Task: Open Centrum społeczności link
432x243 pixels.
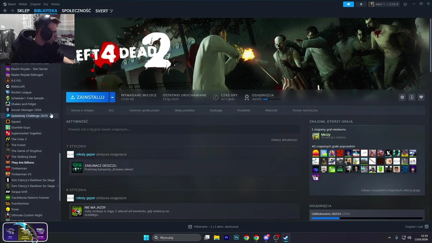Action: point(144,110)
